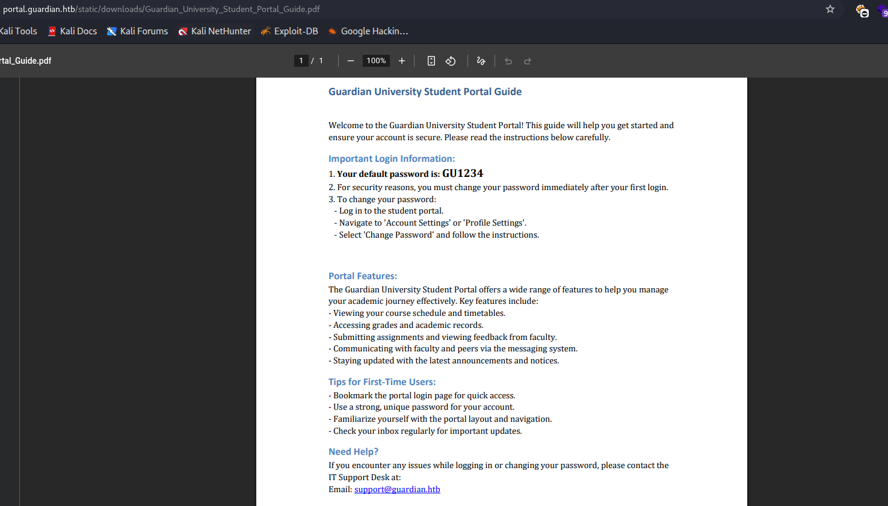Open the orange proxy extension icon
888x506 pixels.
pos(862,10)
